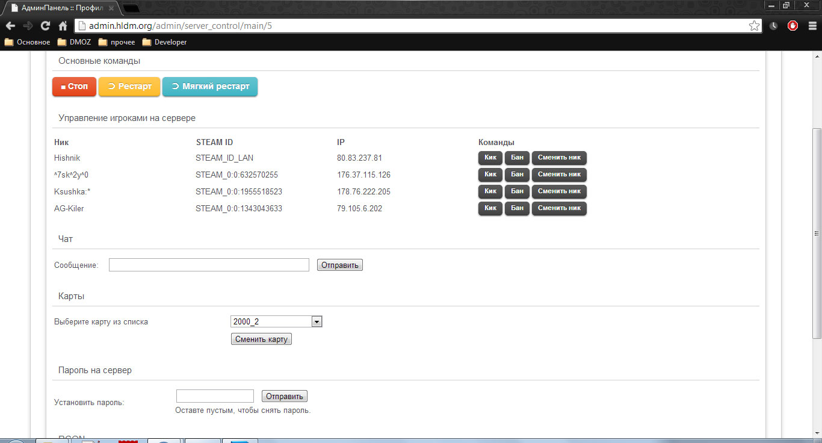Ban player Ksushka:* with Бан button
The height and width of the screenshot is (443, 822).
tap(517, 192)
